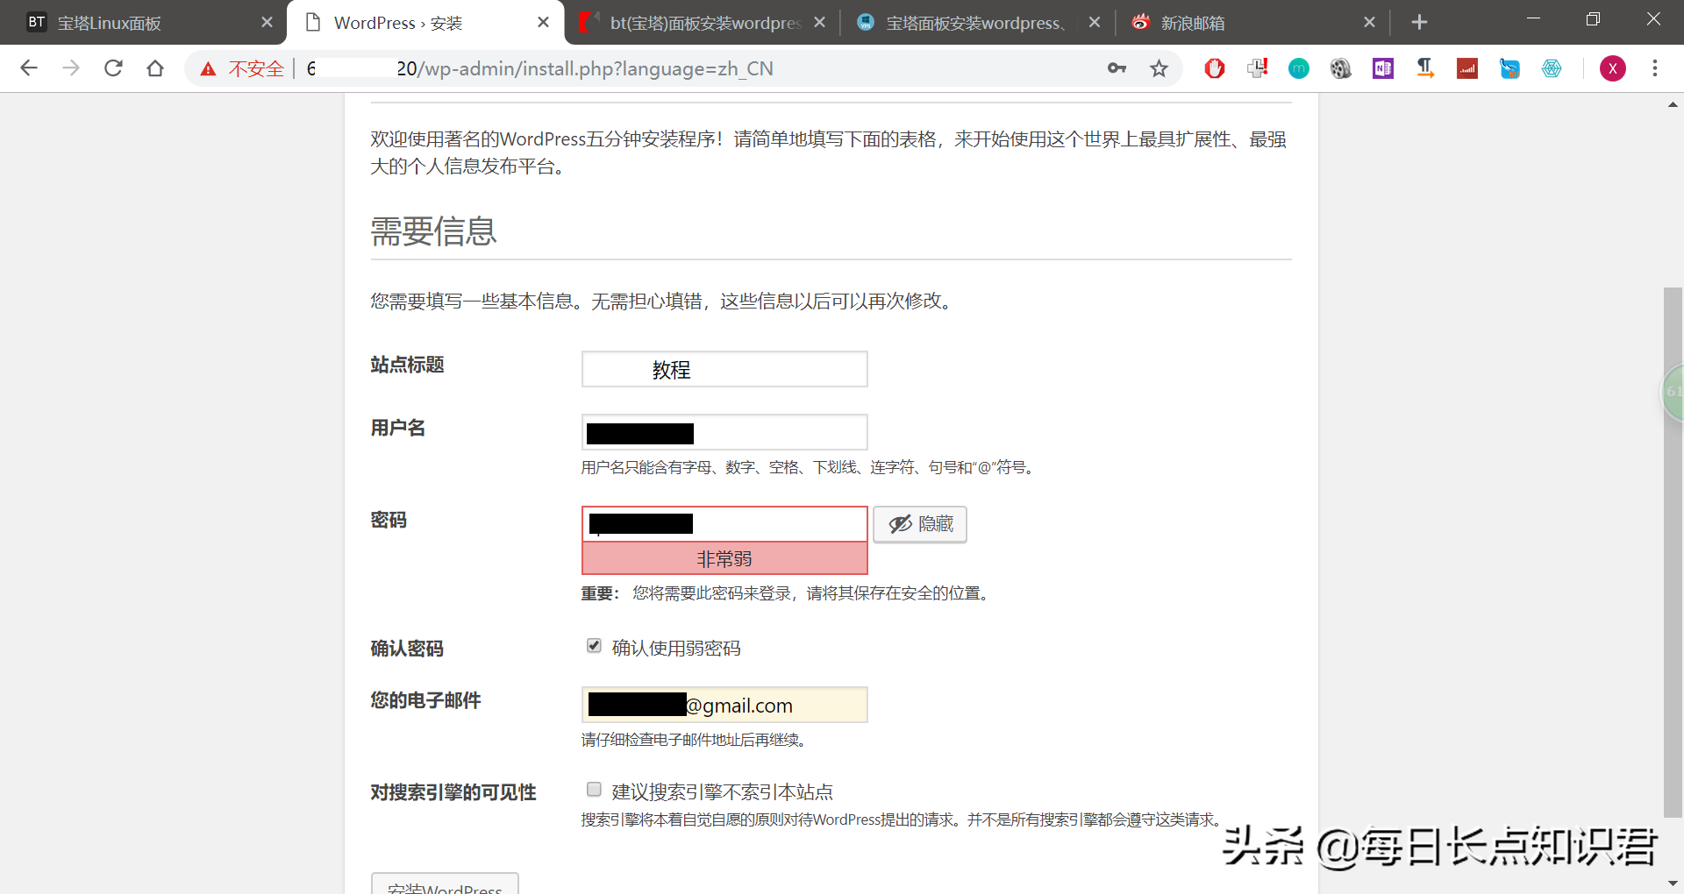This screenshot has height=894, width=1684.
Task: Open the teal circle extension icon
Action: click(x=1299, y=68)
